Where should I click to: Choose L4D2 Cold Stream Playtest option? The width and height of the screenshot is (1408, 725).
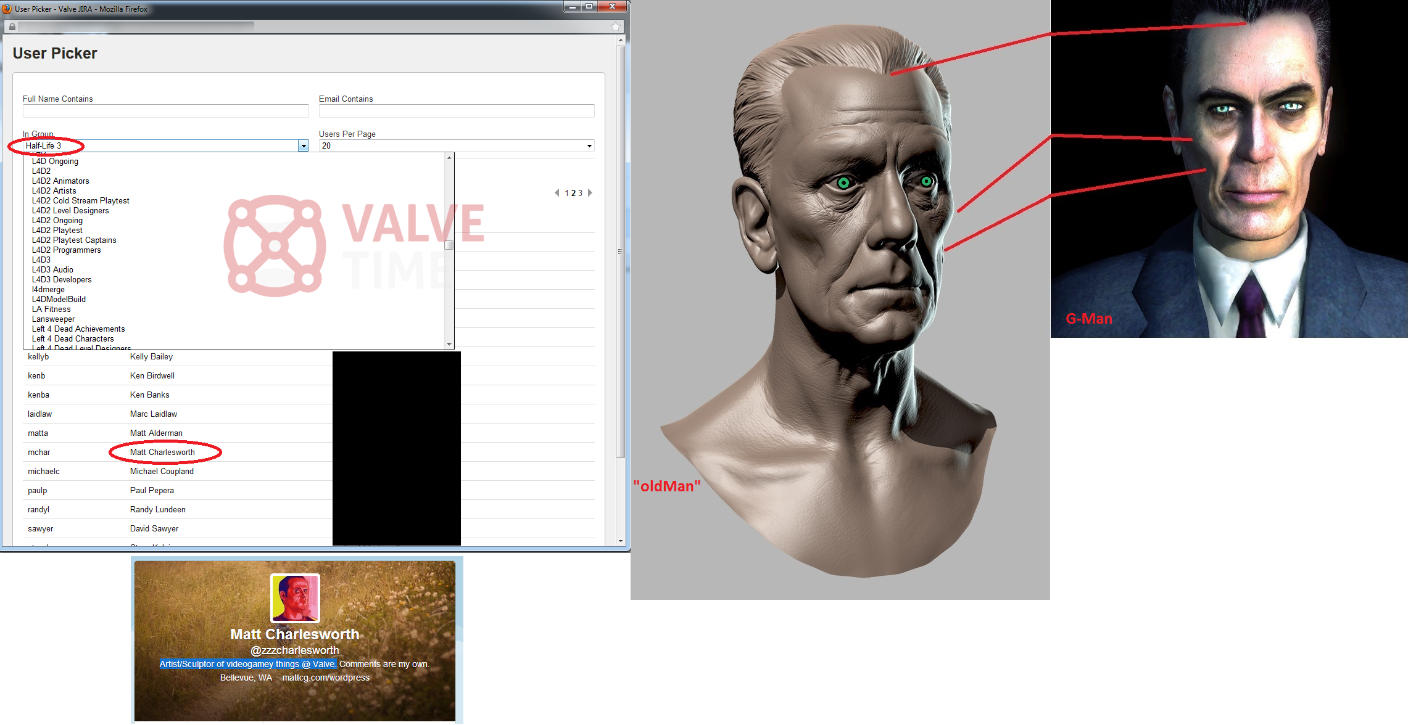coord(81,200)
